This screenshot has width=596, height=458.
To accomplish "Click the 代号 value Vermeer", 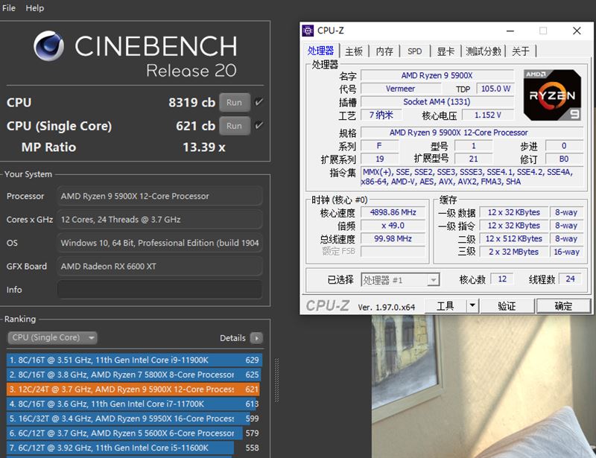I will click(x=400, y=89).
